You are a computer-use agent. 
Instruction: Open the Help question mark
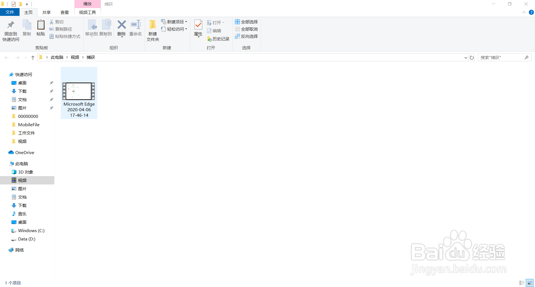pos(531,12)
